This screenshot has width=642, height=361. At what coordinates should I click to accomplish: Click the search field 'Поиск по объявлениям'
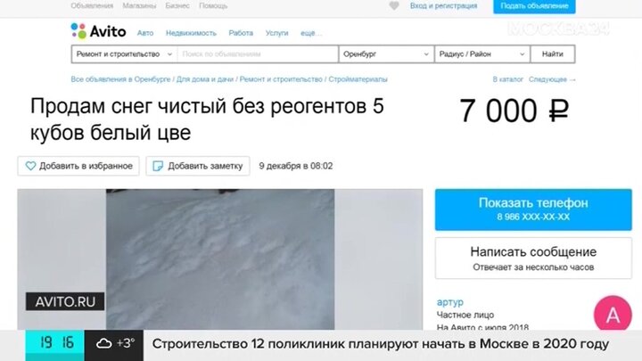[x=257, y=54]
